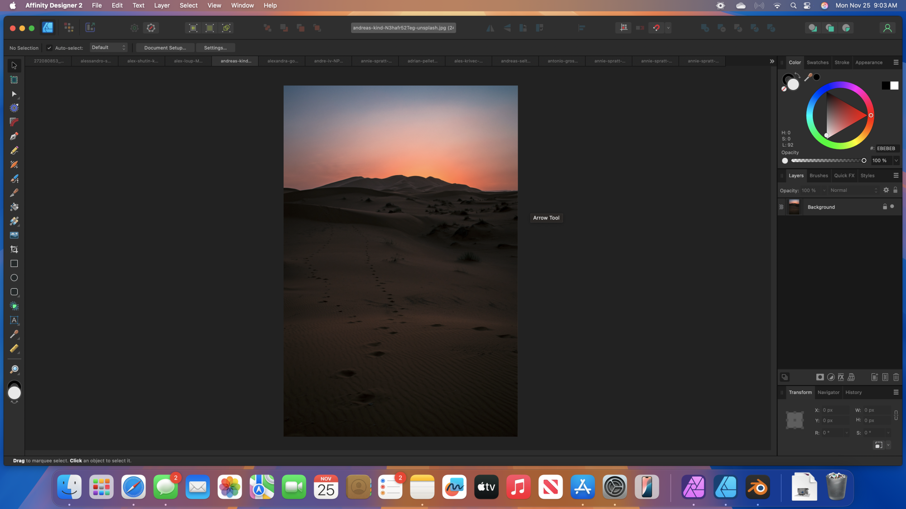Viewport: 906px width, 509px height.
Task: Select the Crop tool
Action: 14,249
